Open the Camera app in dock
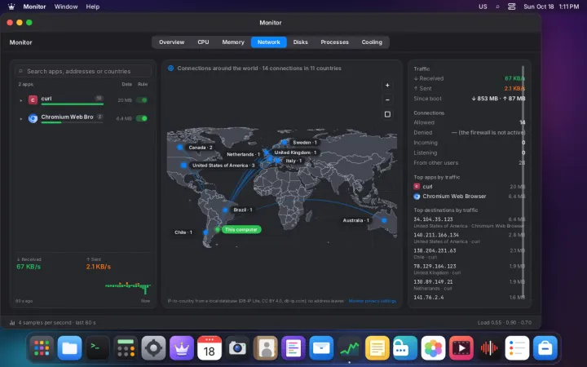Screen dimensions: 587x367 [237, 348]
